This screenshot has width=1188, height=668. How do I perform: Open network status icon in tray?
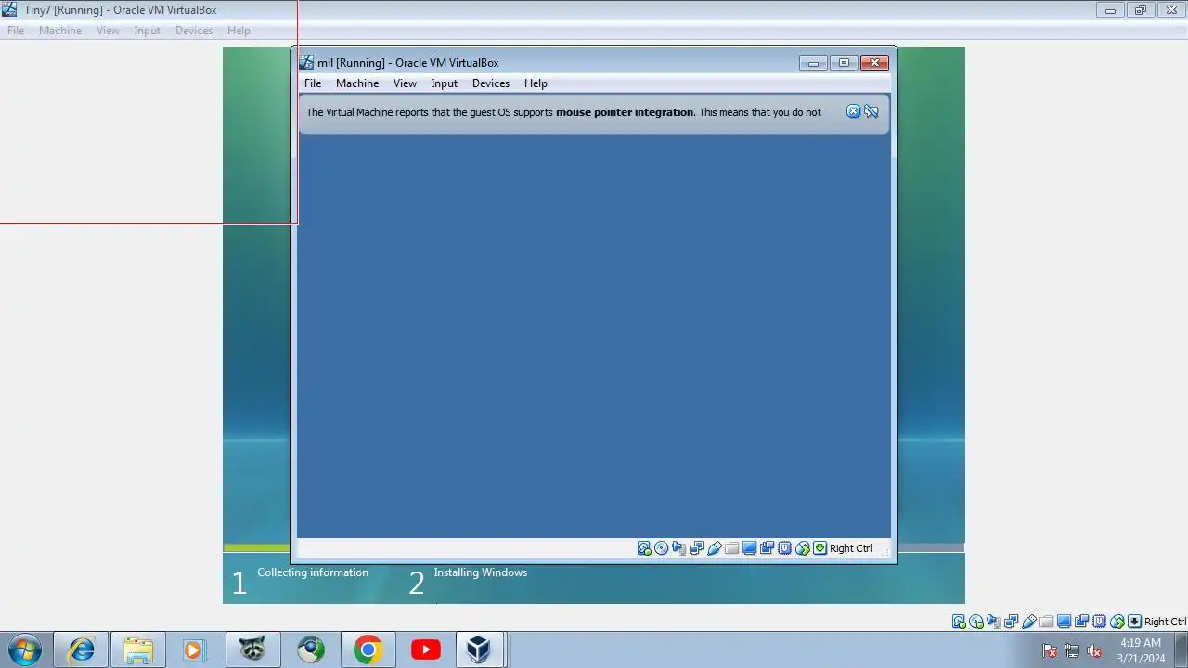1072,650
